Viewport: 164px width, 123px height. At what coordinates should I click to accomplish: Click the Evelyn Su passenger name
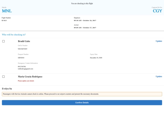[x=7, y=89]
